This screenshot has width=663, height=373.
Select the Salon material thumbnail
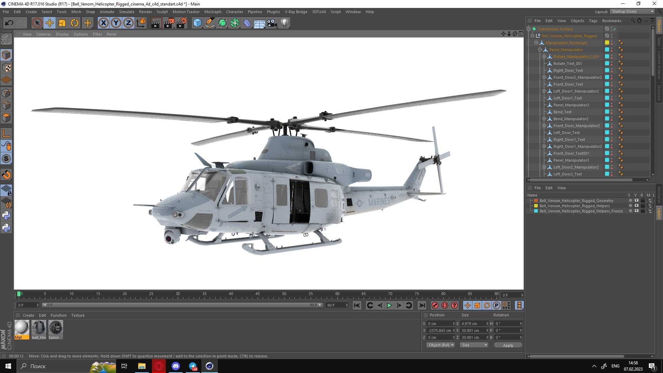coord(56,329)
